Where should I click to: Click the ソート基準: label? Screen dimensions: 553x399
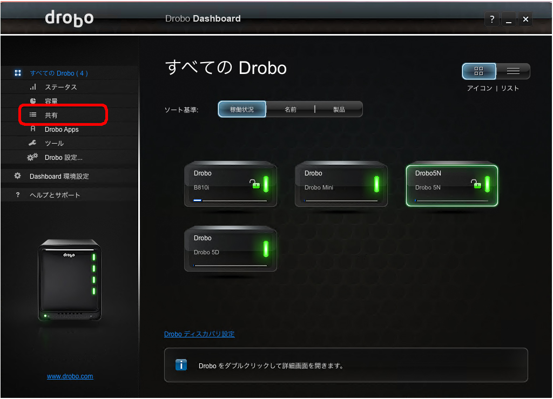point(181,110)
